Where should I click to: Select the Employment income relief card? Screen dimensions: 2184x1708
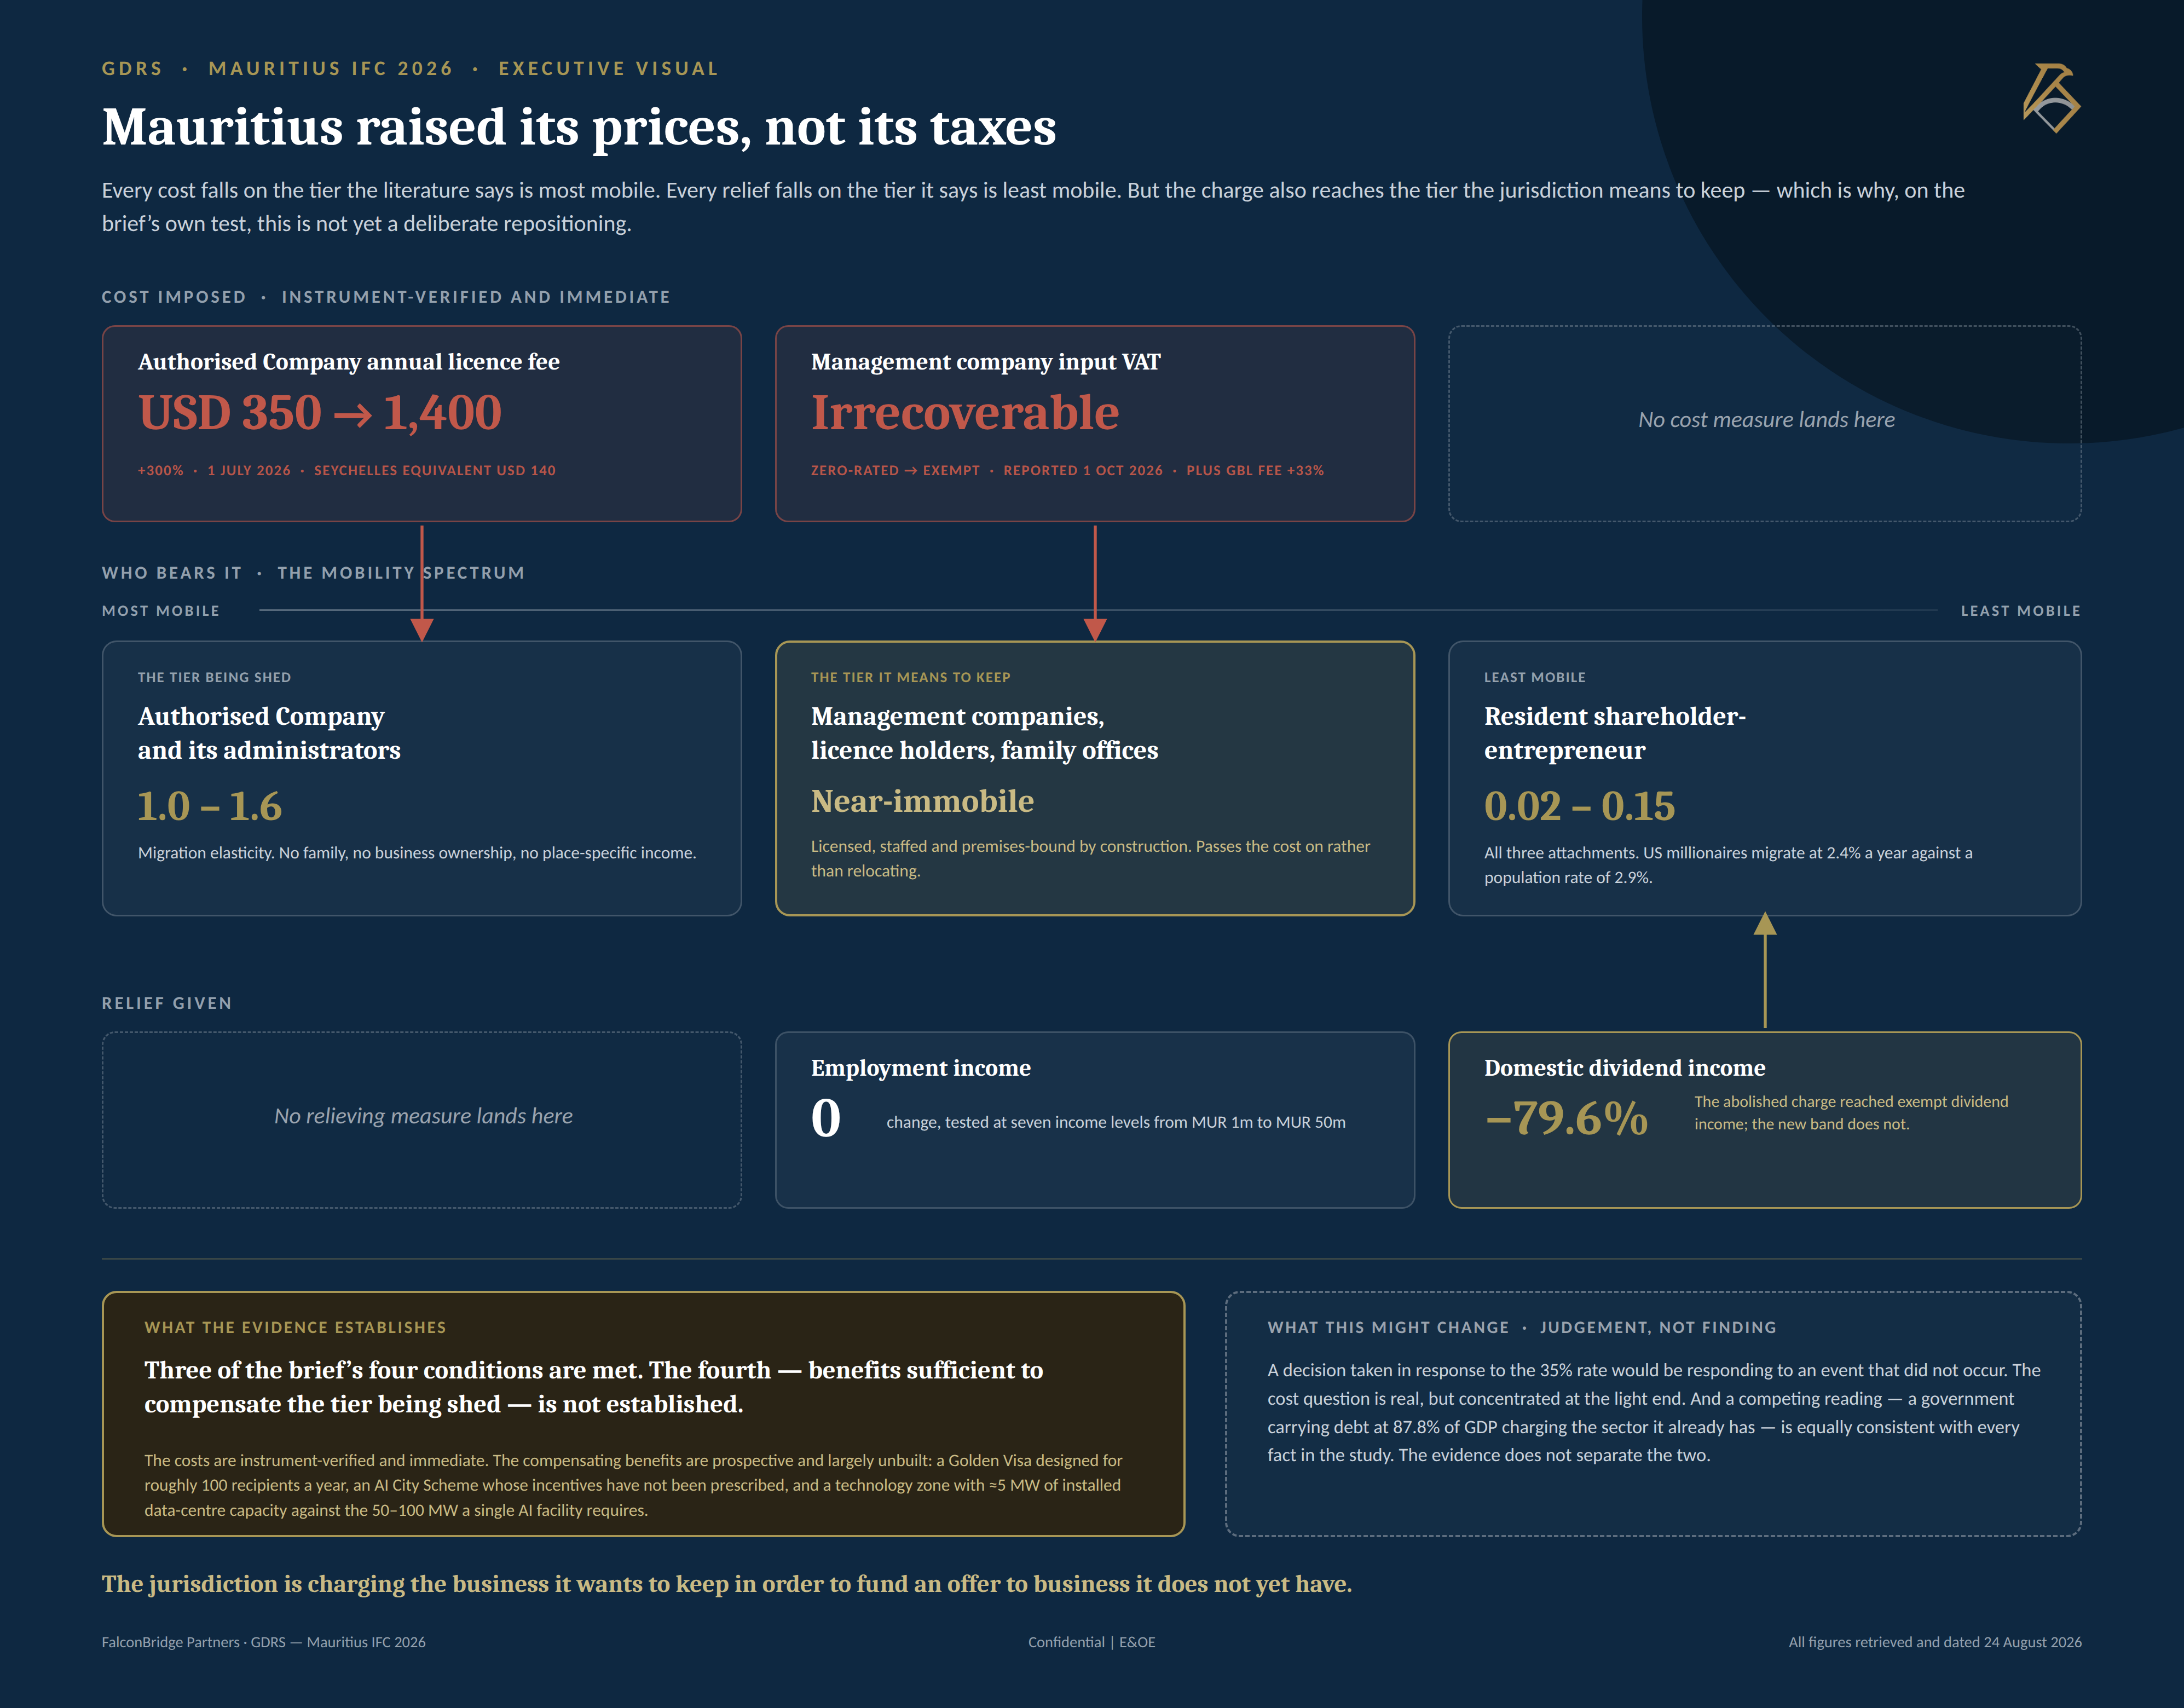click(x=1095, y=1120)
